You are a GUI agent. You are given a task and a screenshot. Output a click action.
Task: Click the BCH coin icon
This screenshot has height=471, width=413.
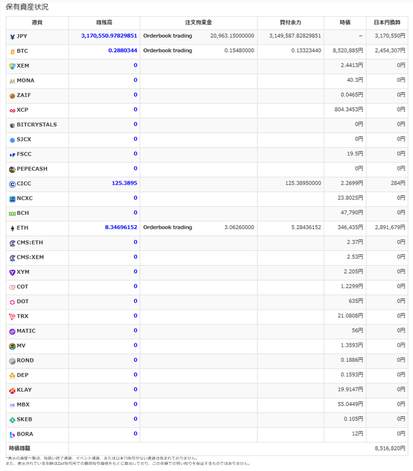point(12,214)
